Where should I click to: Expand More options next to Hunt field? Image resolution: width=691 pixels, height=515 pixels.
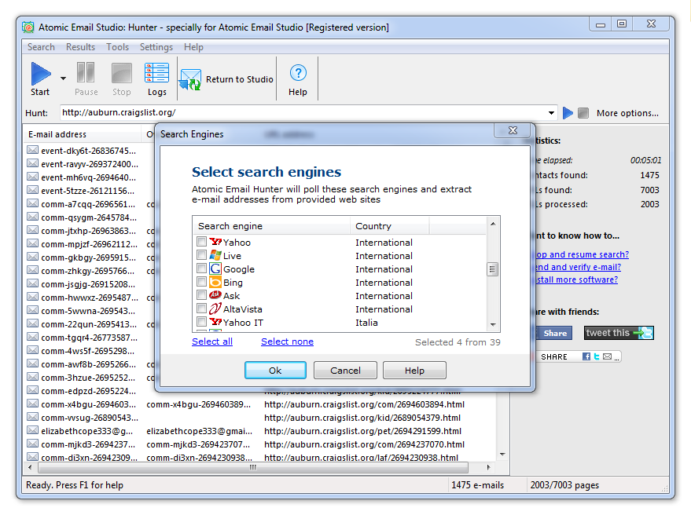(627, 113)
